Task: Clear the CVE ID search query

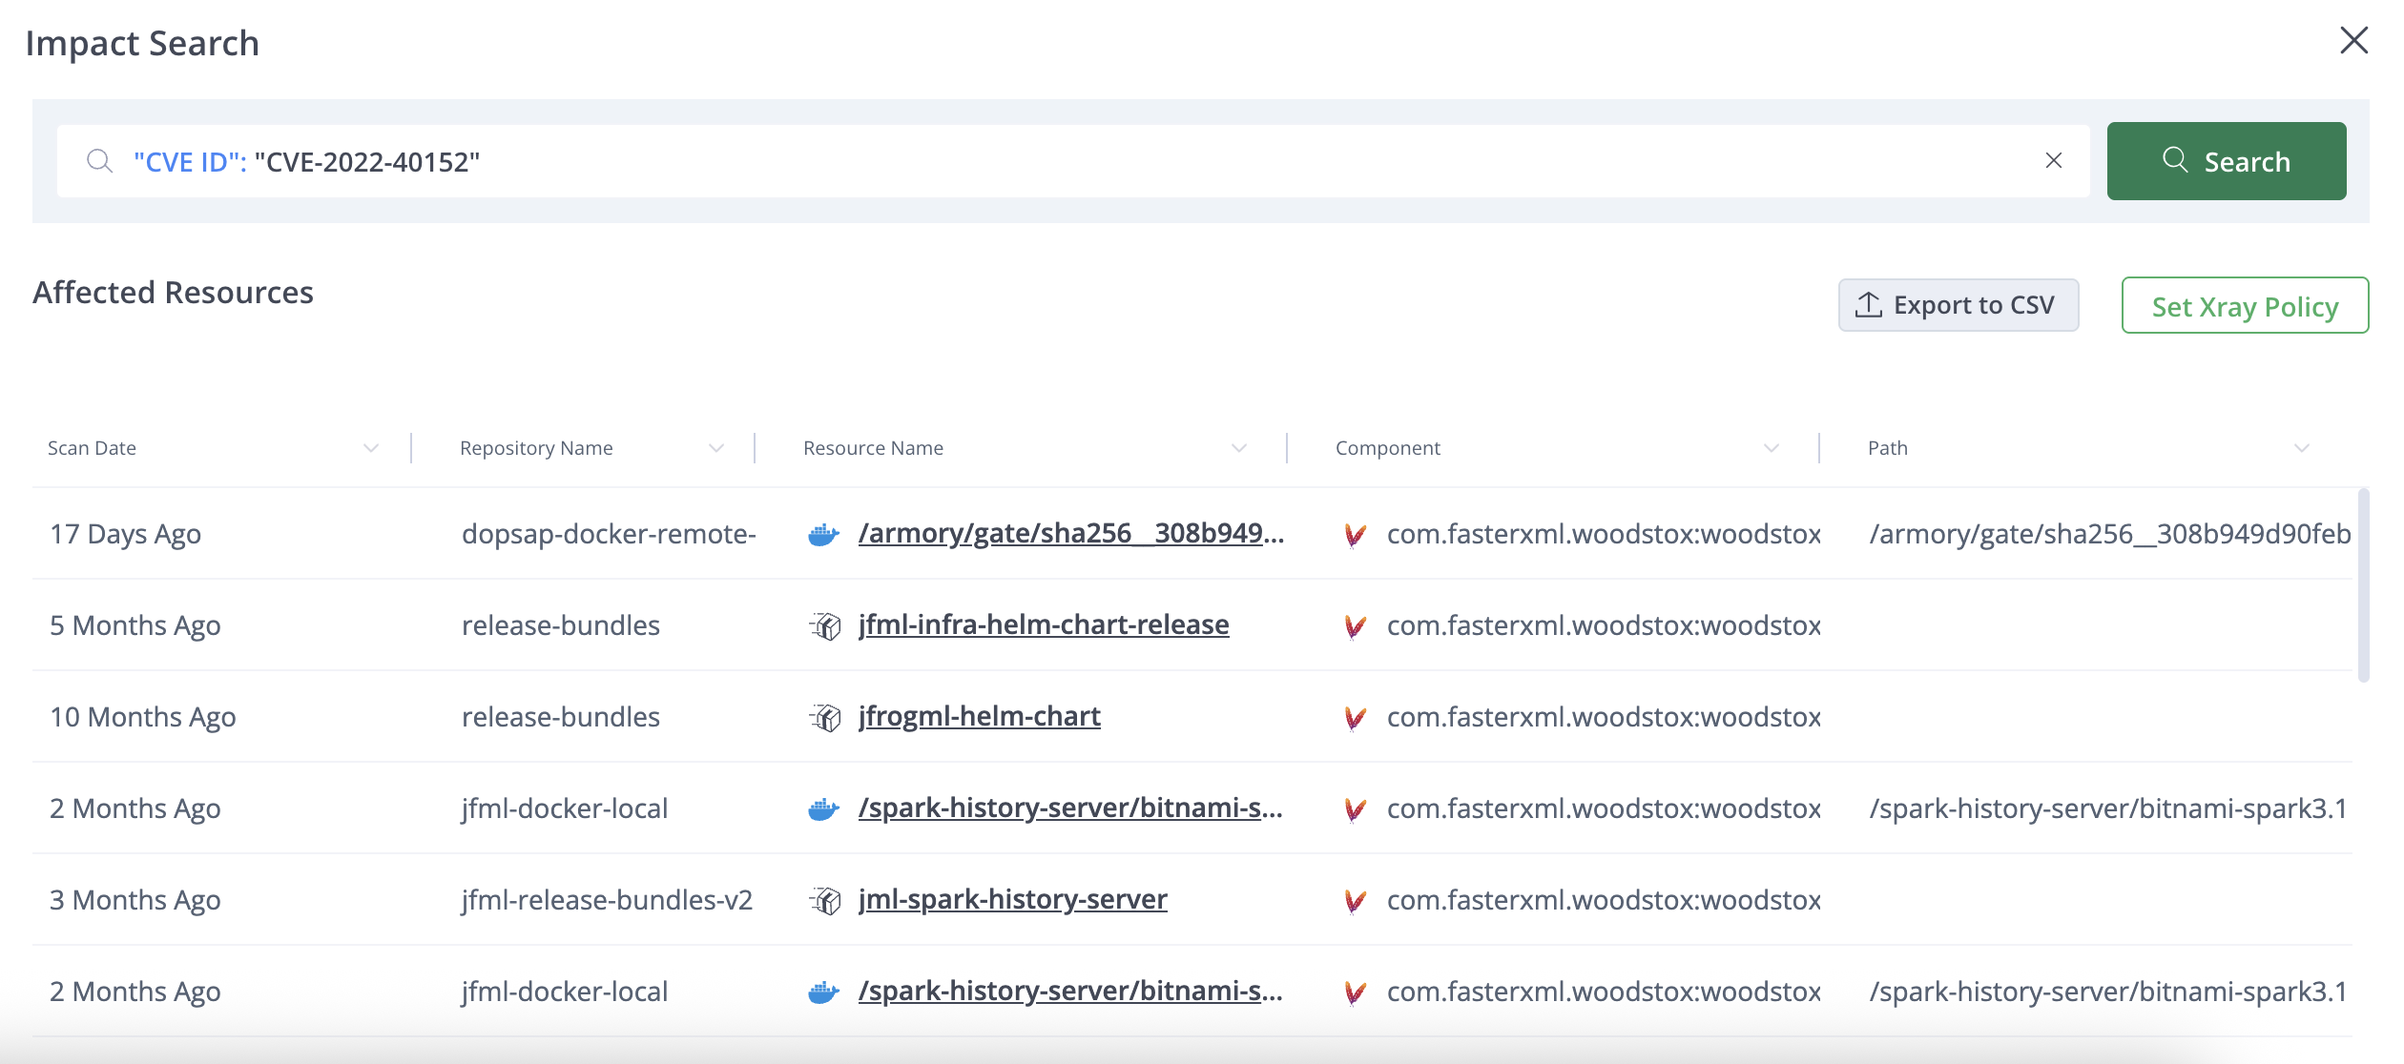Action: pyautogui.click(x=2053, y=161)
